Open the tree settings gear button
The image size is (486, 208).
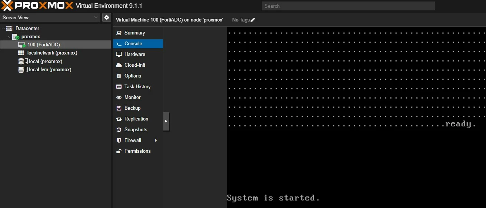click(x=107, y=17)
